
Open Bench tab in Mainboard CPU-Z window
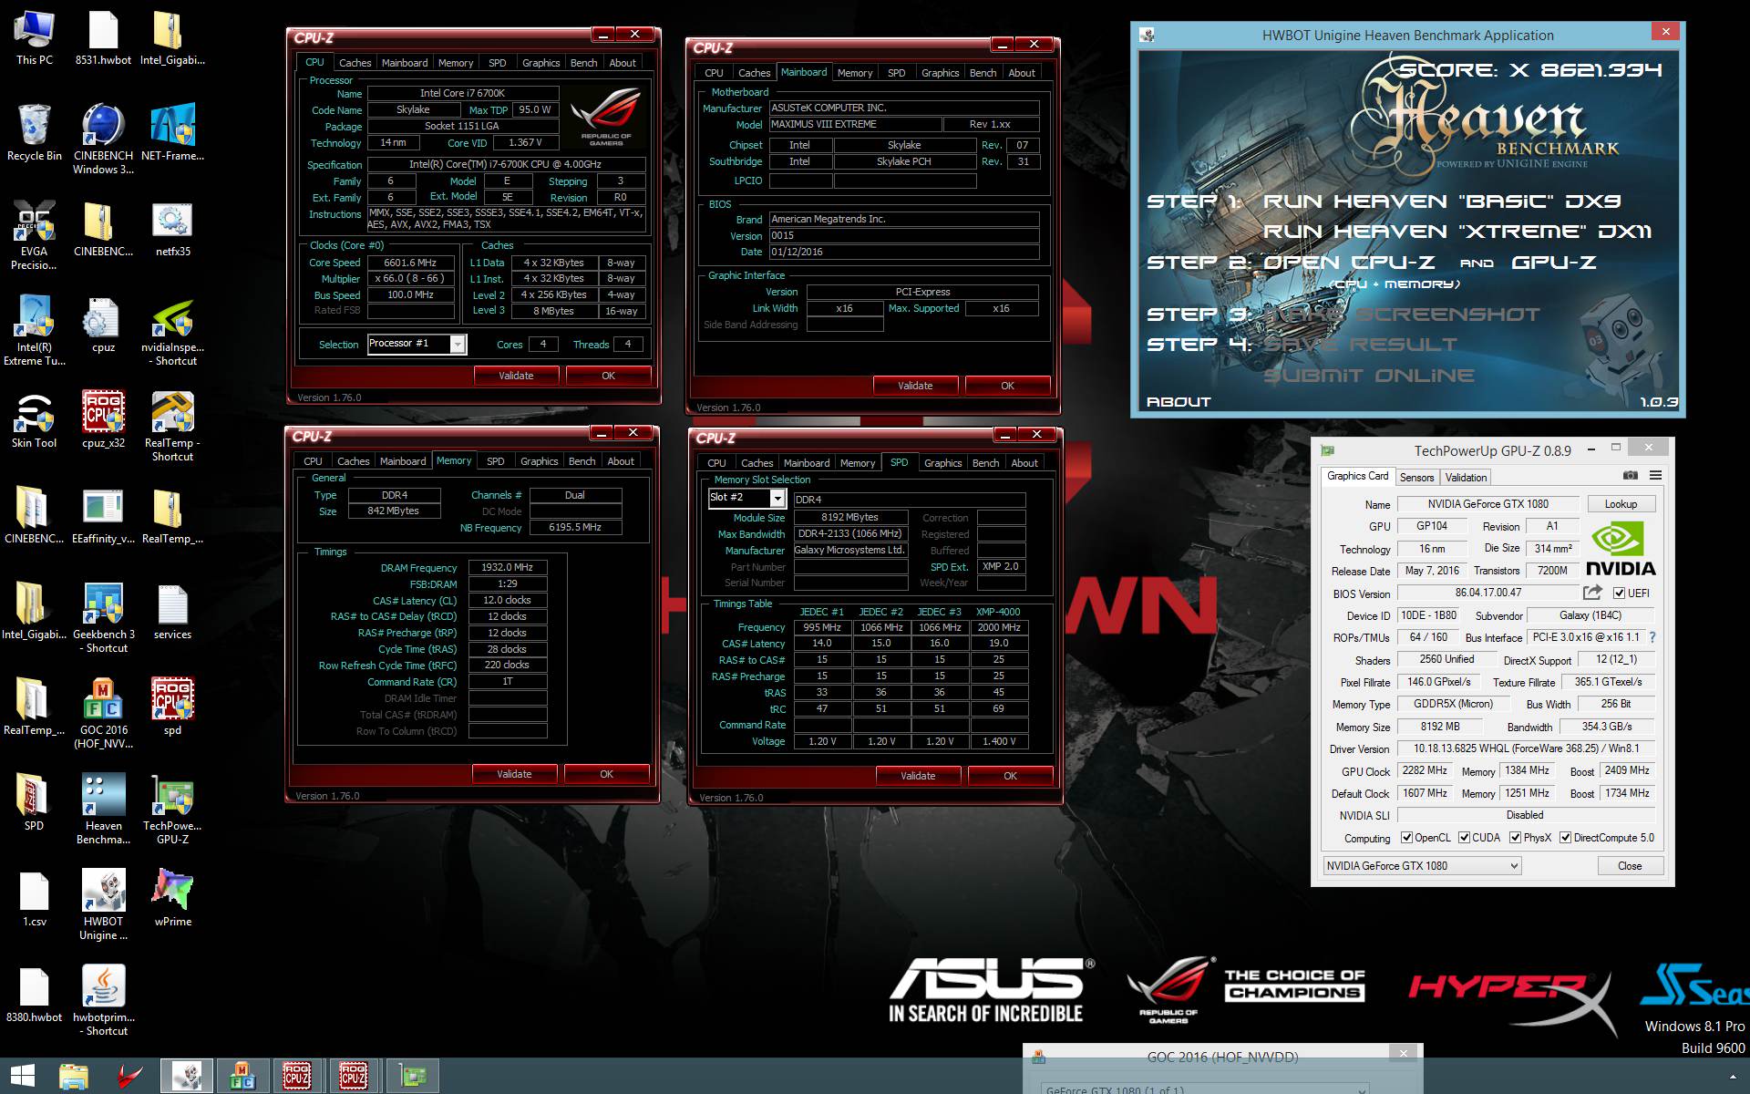(983, 73)
